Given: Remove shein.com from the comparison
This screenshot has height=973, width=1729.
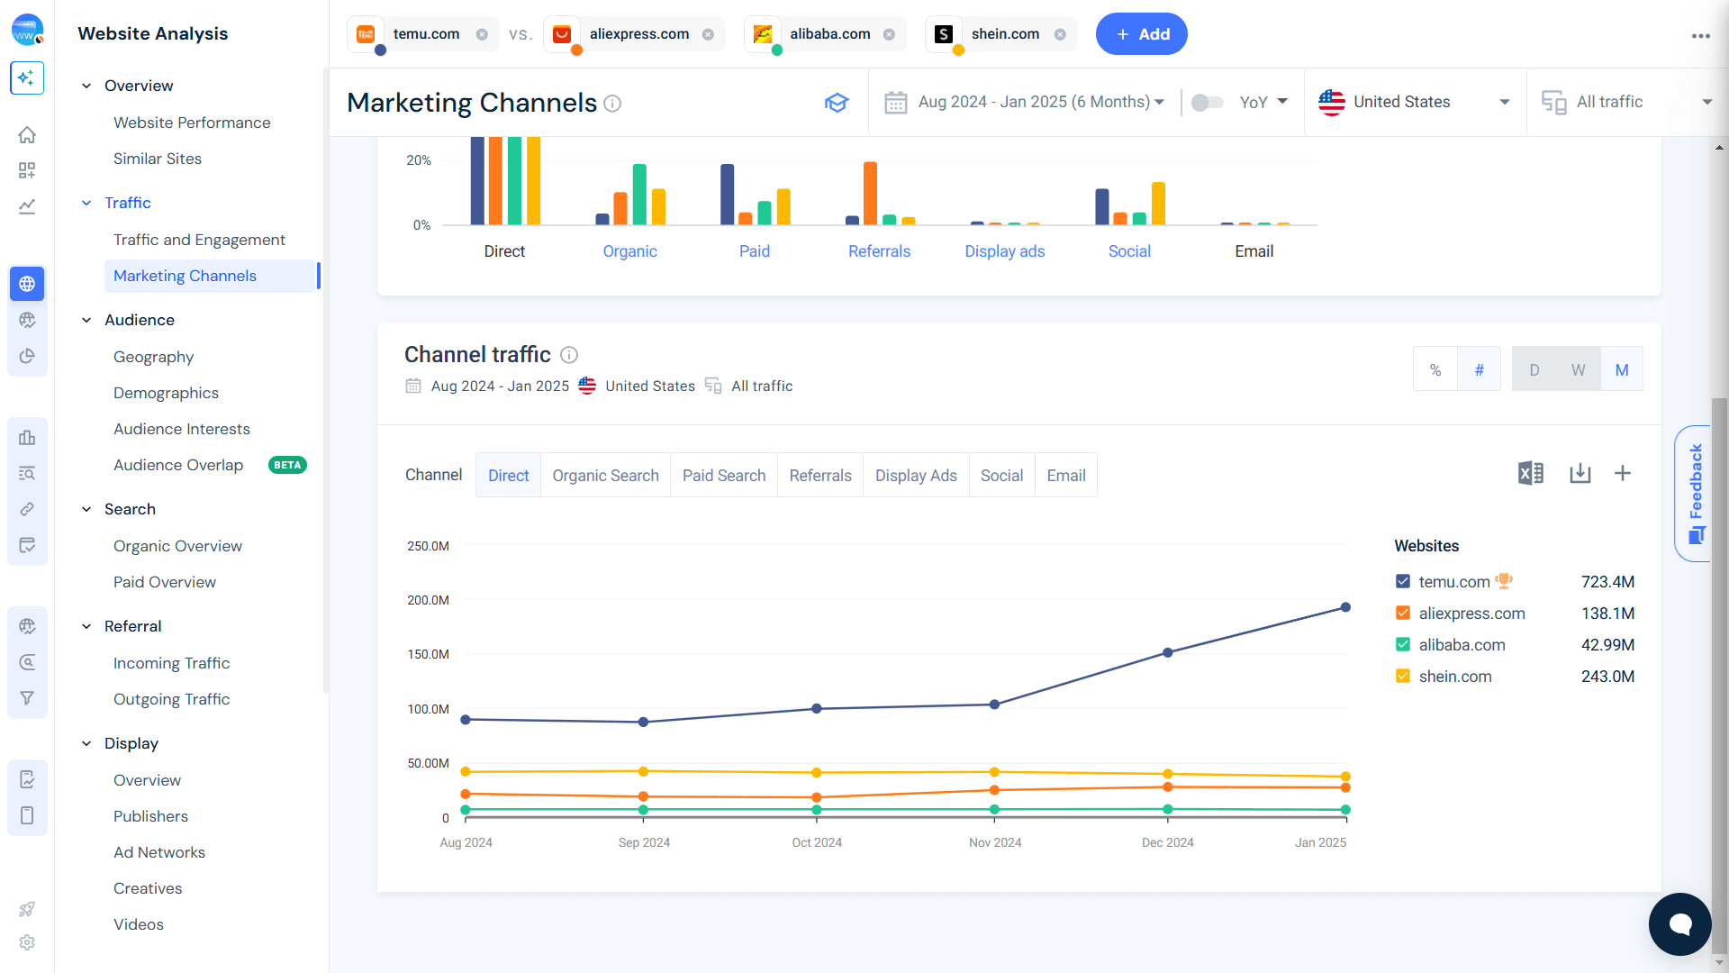Looking at the screenshot, I should 1063,33.
